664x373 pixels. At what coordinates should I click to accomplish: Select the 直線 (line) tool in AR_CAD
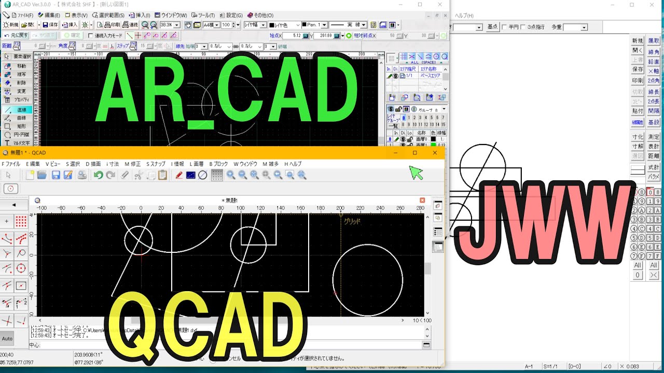coord(21,109)
